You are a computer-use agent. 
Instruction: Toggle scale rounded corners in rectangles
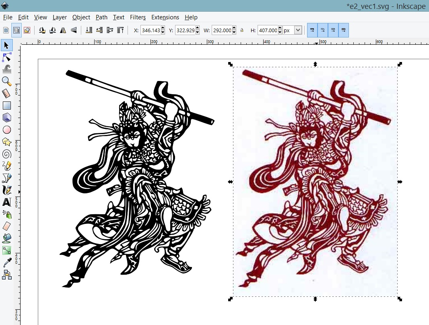click(323, 30)
